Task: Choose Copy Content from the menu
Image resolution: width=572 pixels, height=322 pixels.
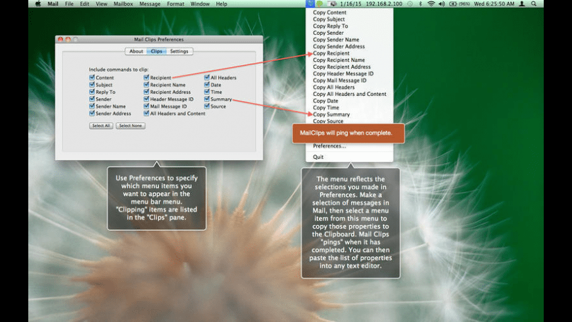Action: pyautogui.click(x=349, y=12)
